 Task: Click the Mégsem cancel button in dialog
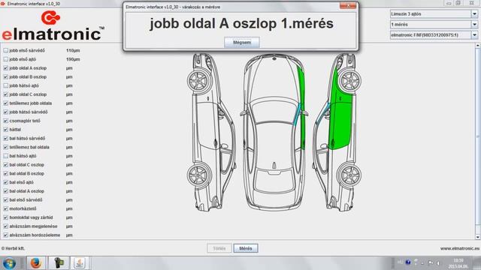(x=242, y=42)
